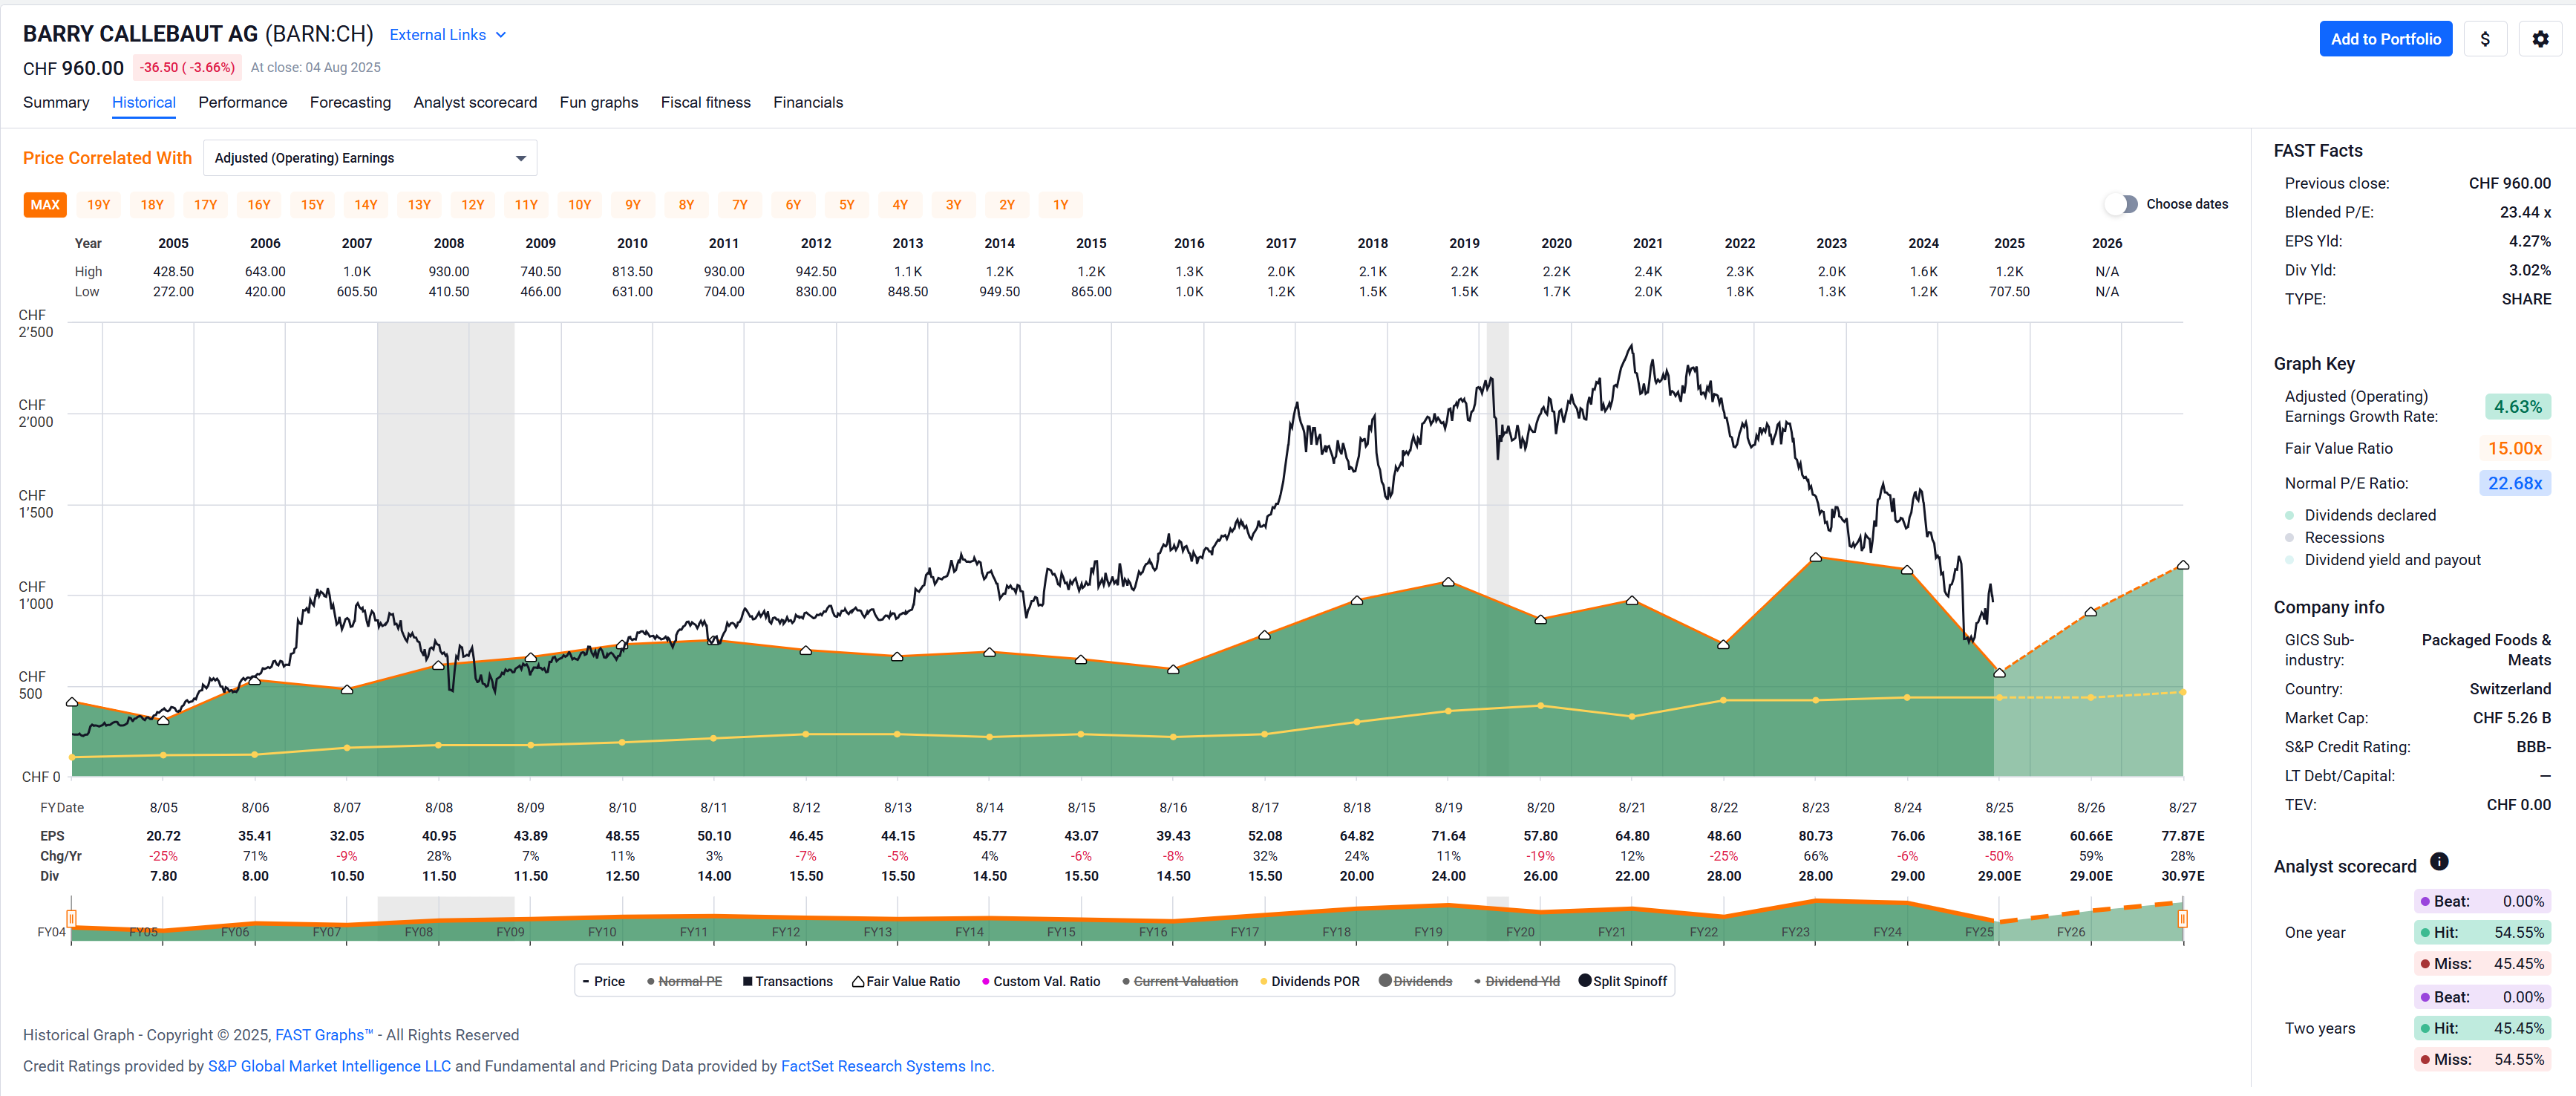Open the Summary tab

pos(56,102)
